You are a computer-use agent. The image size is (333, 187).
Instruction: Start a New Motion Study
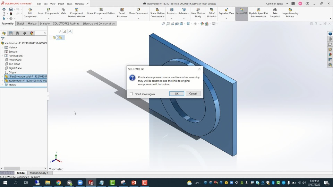(198, 13)
